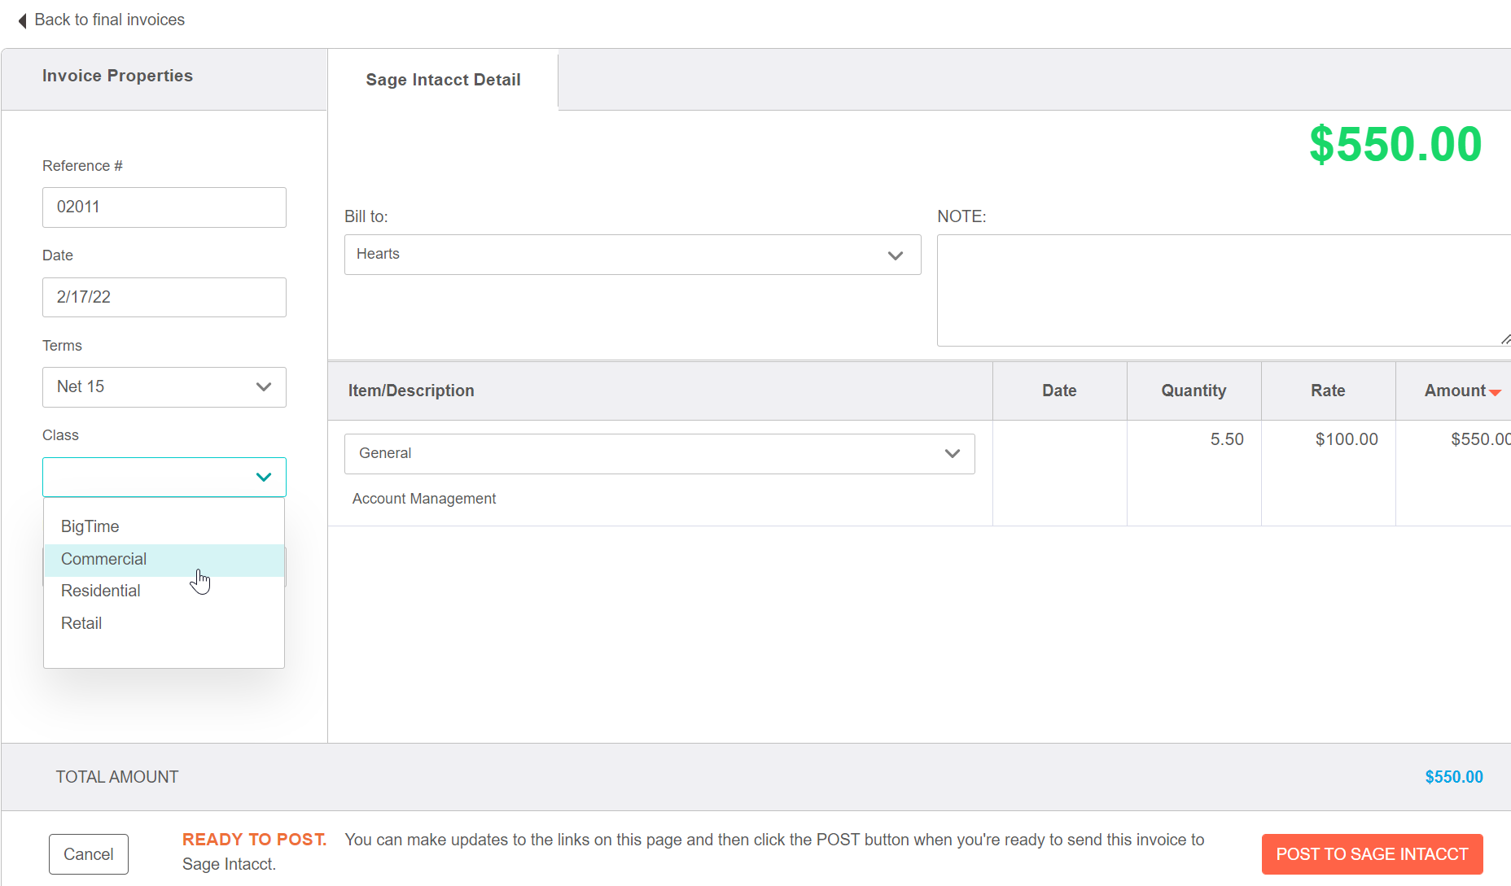Click the General item dropdown chevron
Screen dimensions: 1511x886
click(953, 454)
